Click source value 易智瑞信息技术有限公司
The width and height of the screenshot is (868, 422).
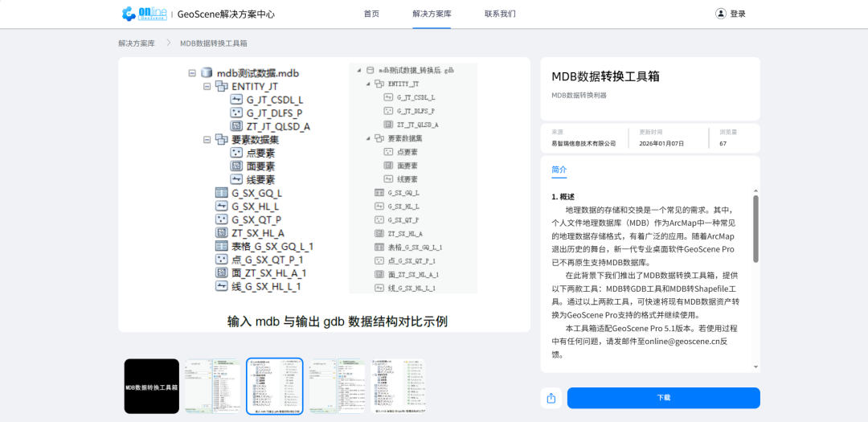583,143
